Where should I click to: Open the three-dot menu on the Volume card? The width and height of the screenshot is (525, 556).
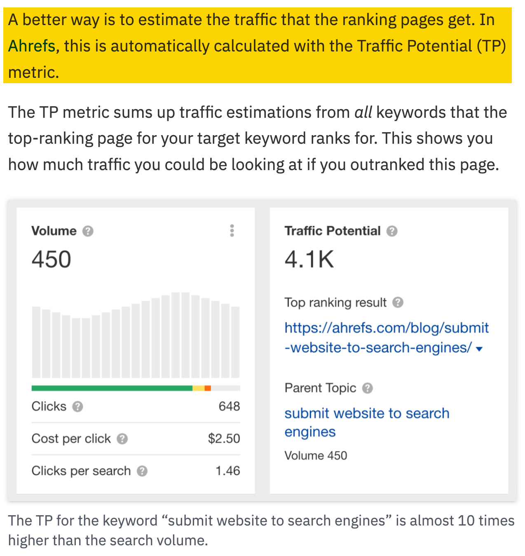pyautogui.click(x=232, y=231)
